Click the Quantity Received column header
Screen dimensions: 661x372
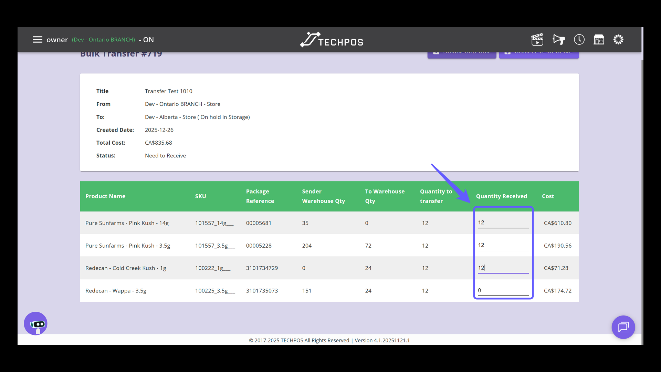pyautogui.click(x=501, y=196)
